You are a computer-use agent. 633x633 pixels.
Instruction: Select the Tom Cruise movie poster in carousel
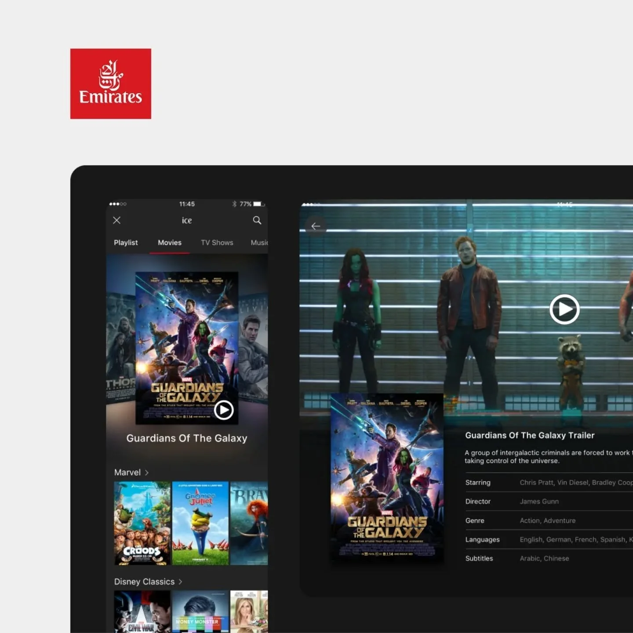pyautogui.click(x=253, y=348)
